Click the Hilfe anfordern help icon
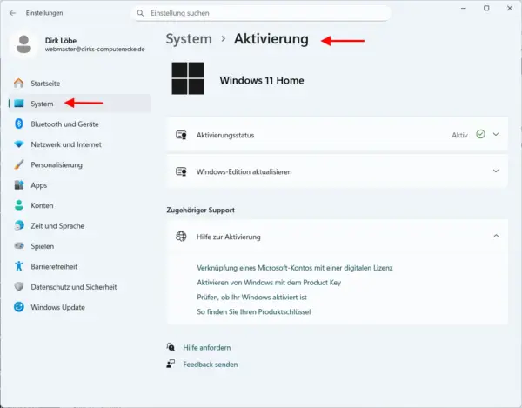 (x=171, y=347)
